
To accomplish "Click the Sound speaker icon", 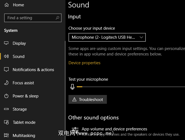I will [7, 57].
